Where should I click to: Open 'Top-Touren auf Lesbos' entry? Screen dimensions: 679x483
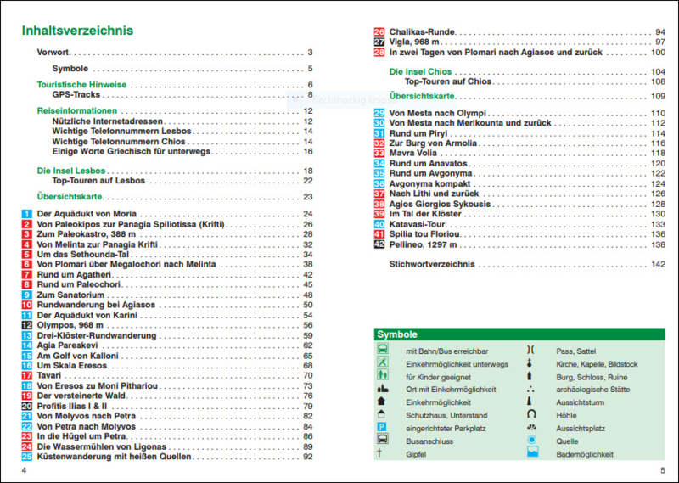point(182,181)
